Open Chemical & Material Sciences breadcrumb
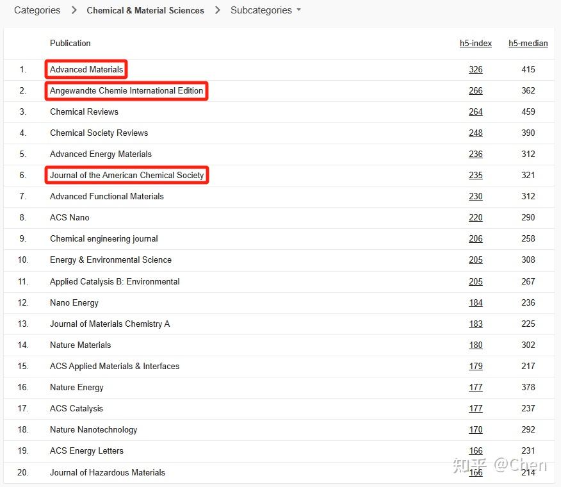This screenshot has height=487, width=561. [x=145, y=10]
